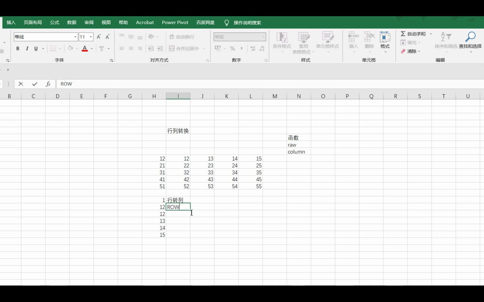This screenshot has width=484, height=302.
Task: Open the font color picker
Action: pyautogui.click(x=85, y=48)
